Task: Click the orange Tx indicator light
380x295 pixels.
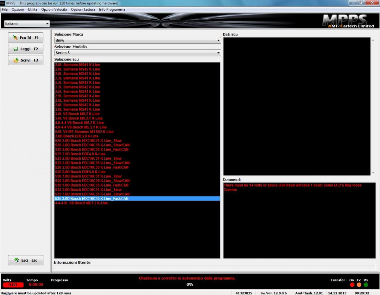Action: tap(359, 285)
